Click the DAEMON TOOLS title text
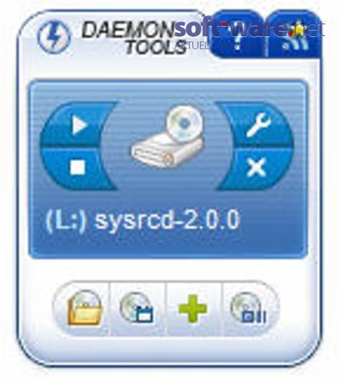The height and width of the screenshot is (384, 341). [x=133, y=38]
